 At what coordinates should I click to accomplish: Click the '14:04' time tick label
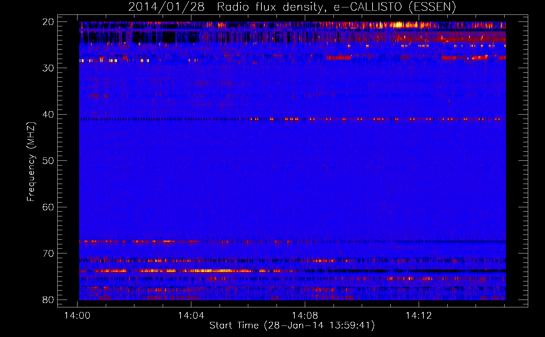point(191,316)
